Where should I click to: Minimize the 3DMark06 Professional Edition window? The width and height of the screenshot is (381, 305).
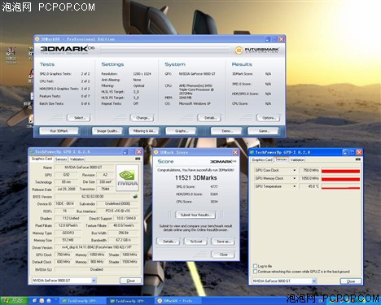click(x=268, y=39)
